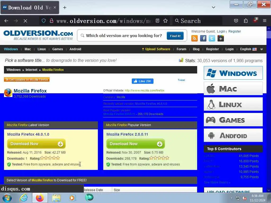Click the URL address bar
Viewport: 271px width, 203px height.
104,21
